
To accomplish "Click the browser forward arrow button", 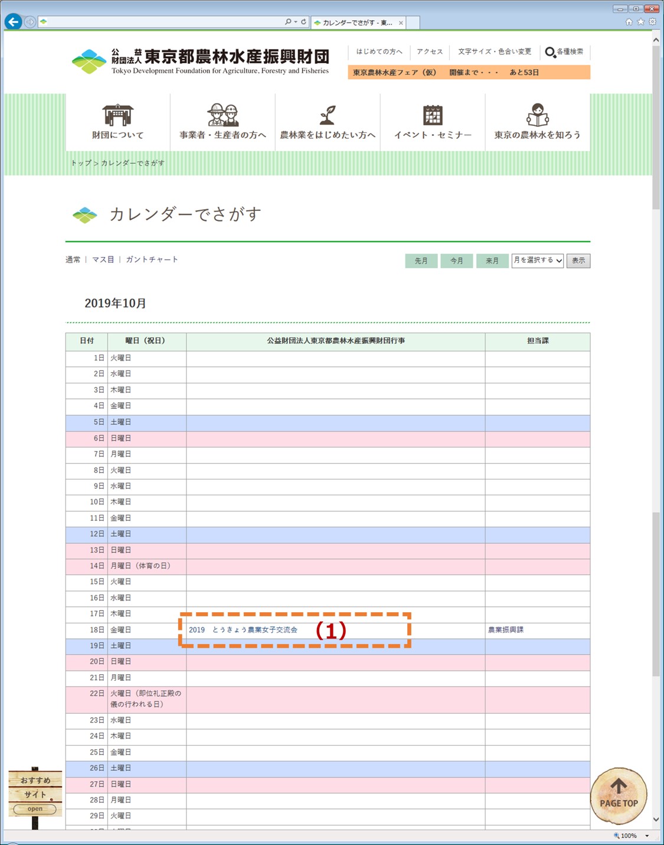I will tap(30, 22).
